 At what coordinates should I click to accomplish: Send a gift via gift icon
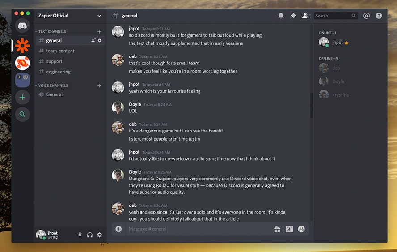click(277, 229)
